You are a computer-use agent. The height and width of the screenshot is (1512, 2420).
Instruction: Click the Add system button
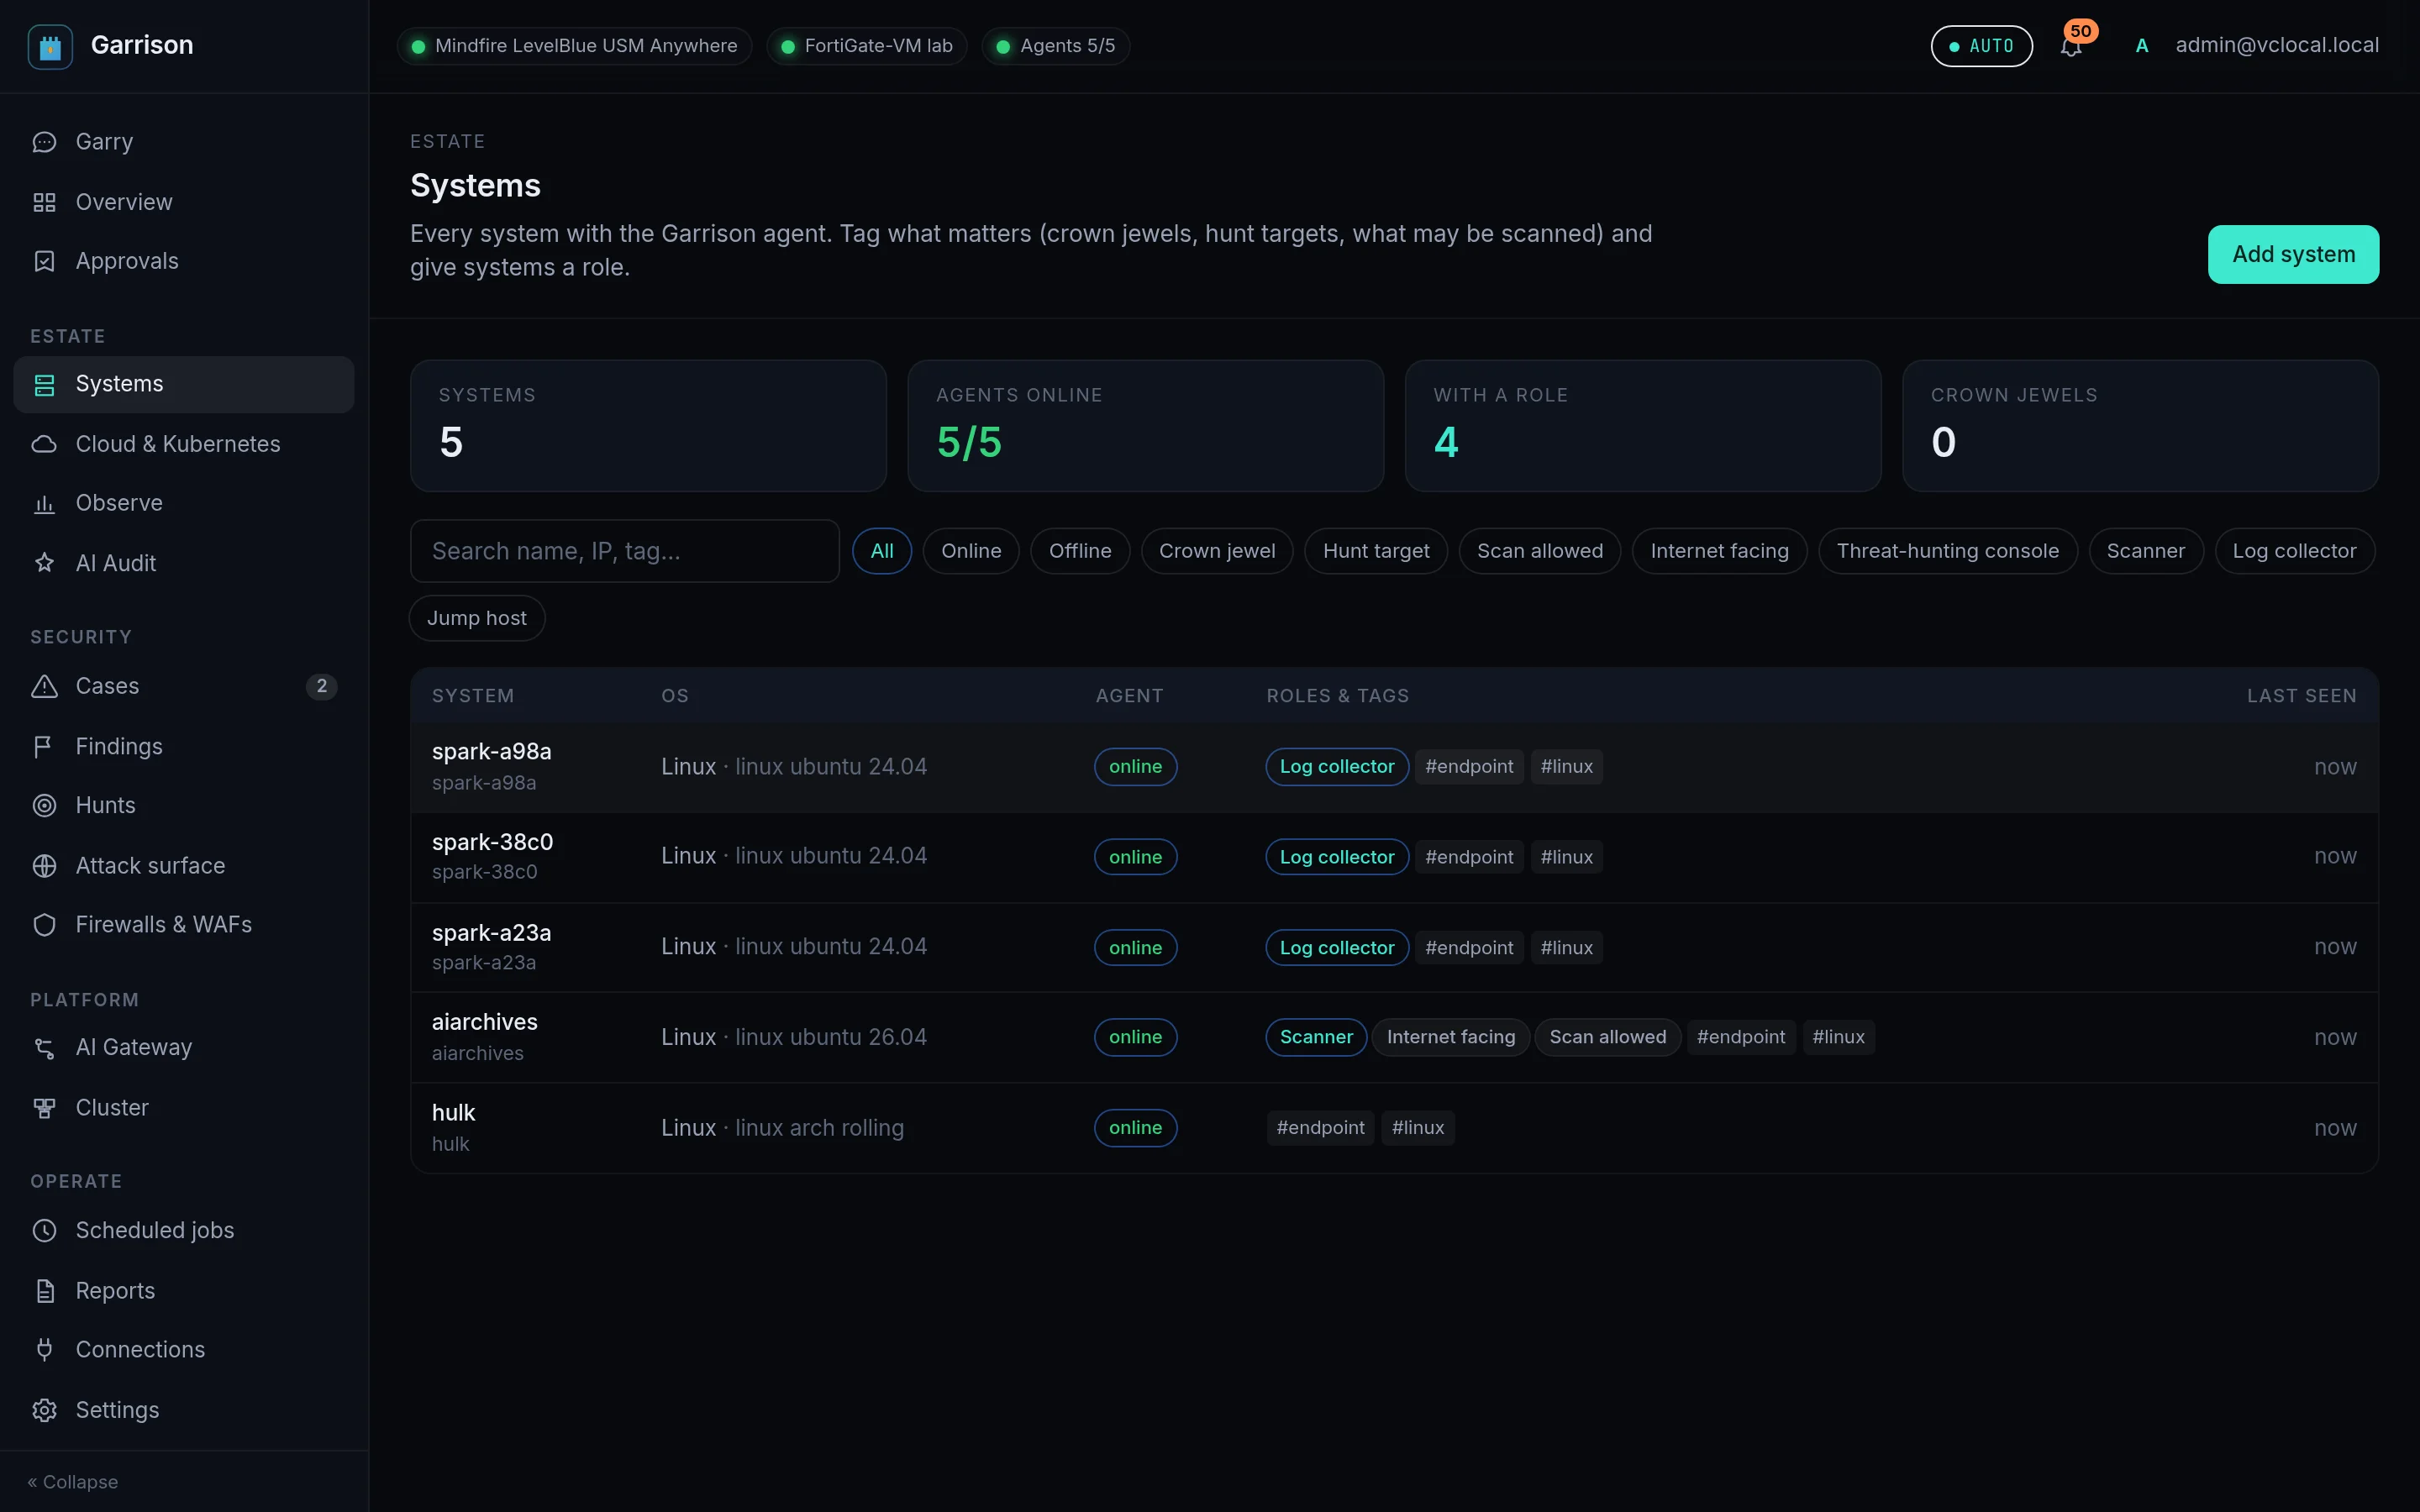(x=2293, y=254)
